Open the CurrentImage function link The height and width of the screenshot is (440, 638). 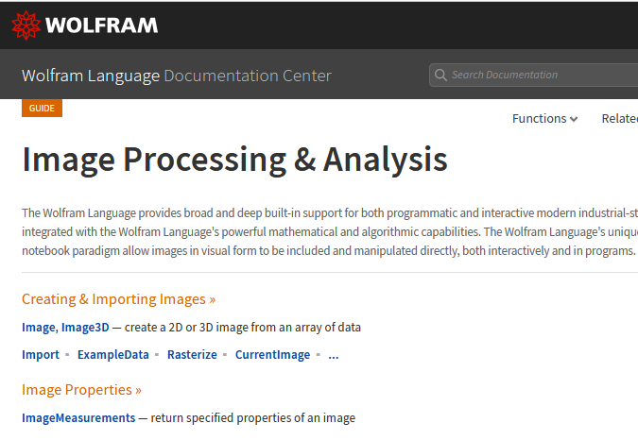coord(272,355)
